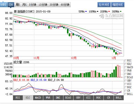Enable the ROC checkbox
The width and height of the screenshot is (134, 104).
tap(125, 87)
